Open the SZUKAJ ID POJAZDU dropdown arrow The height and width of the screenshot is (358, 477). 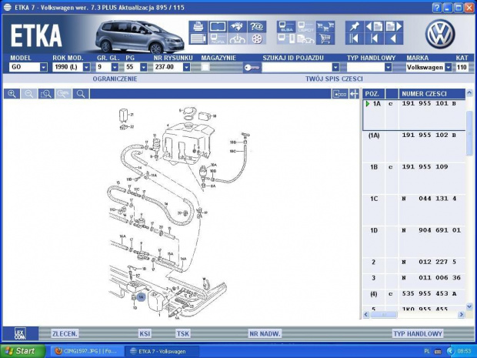pos(335,67)
